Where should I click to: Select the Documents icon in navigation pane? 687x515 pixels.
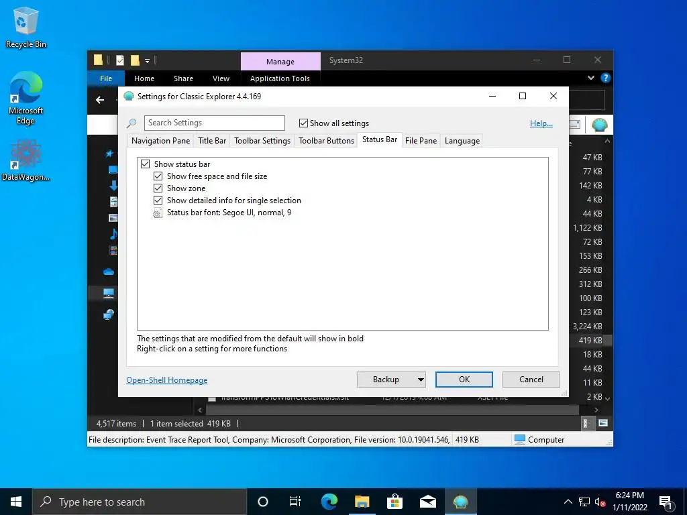pos(113,201)
